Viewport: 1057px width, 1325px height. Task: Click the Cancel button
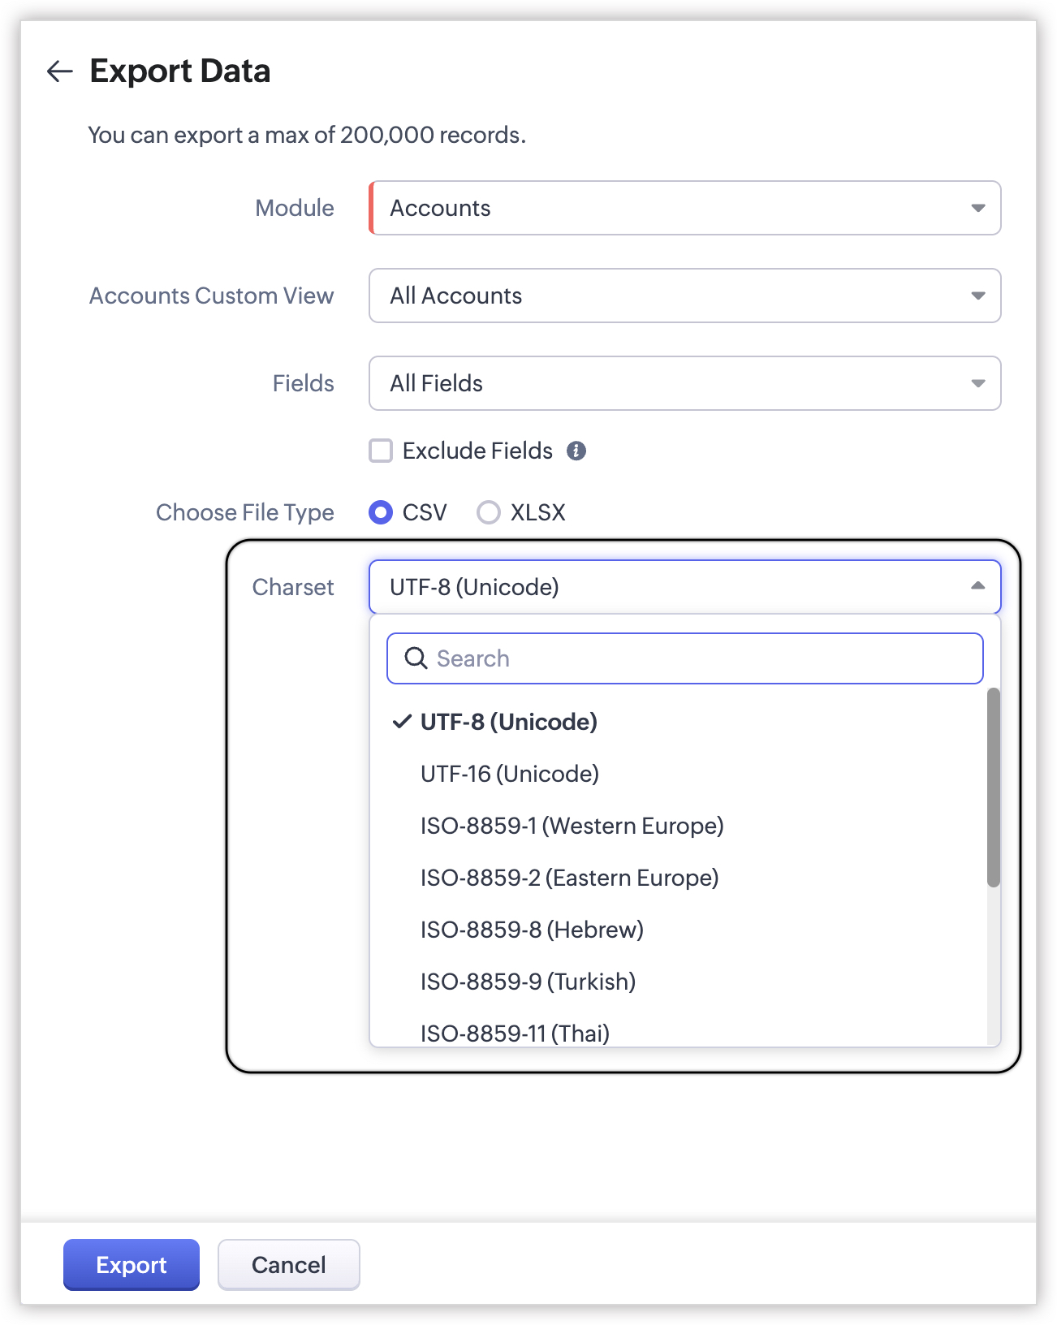point(288,1264)
